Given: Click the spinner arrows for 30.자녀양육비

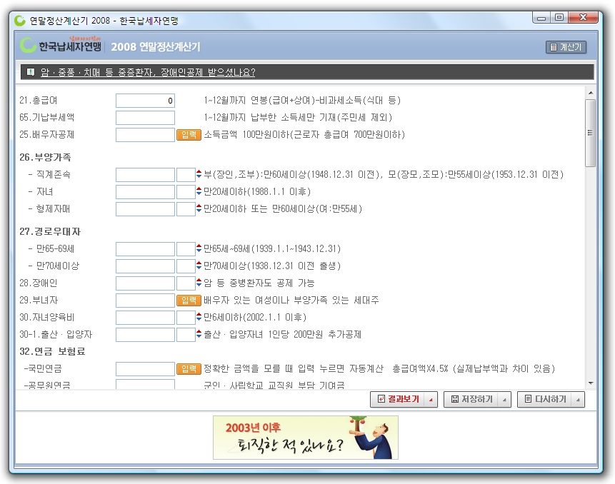Looking at the screenshot, I should [199, 317].
